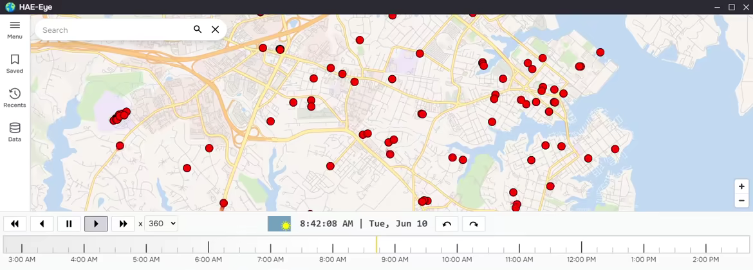Clear the search with the X icon
753x270 pixels.
pos(215,30)
